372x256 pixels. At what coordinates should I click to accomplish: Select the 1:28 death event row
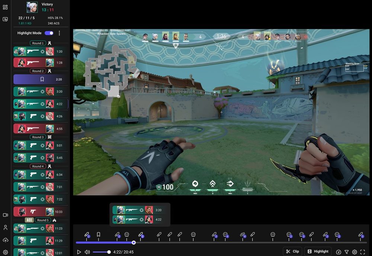41,63
